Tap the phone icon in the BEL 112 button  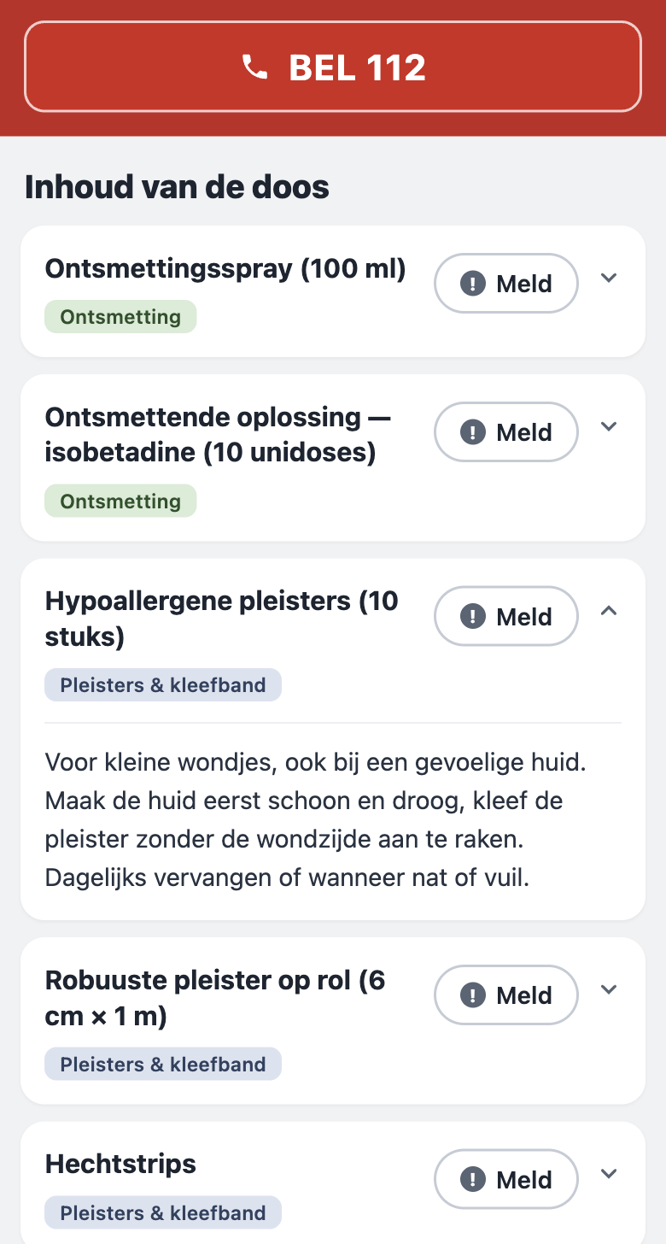tap(254, 67)
